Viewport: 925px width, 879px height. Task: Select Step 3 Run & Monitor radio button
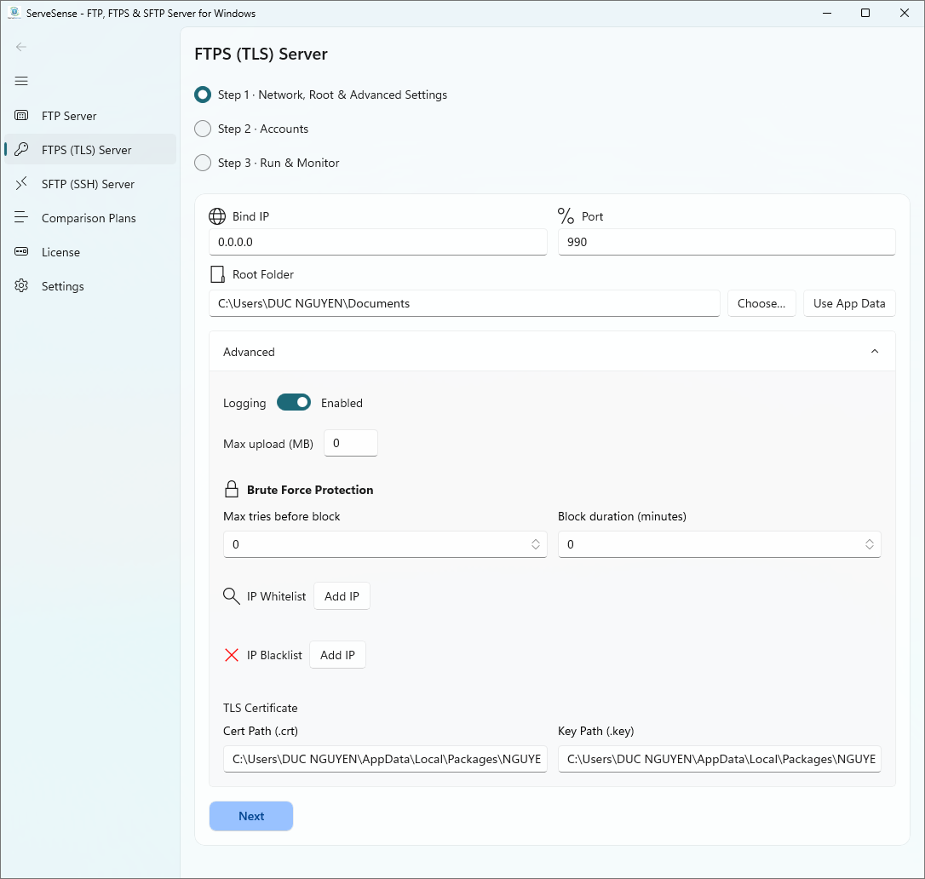tap(203, 163)
